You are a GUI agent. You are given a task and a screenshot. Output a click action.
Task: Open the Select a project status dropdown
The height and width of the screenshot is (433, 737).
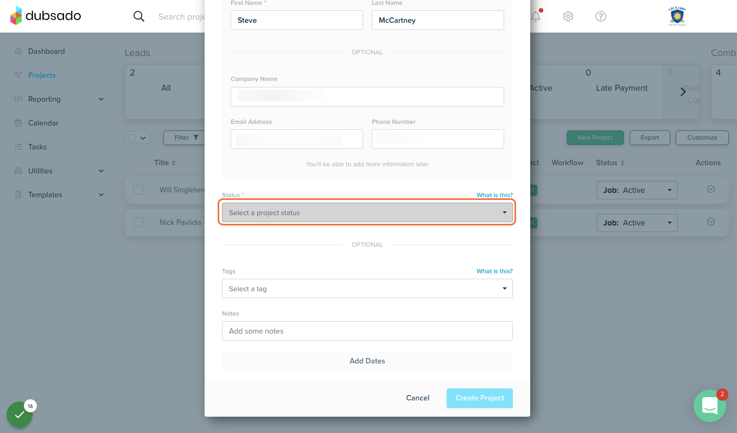click(367, 212)
